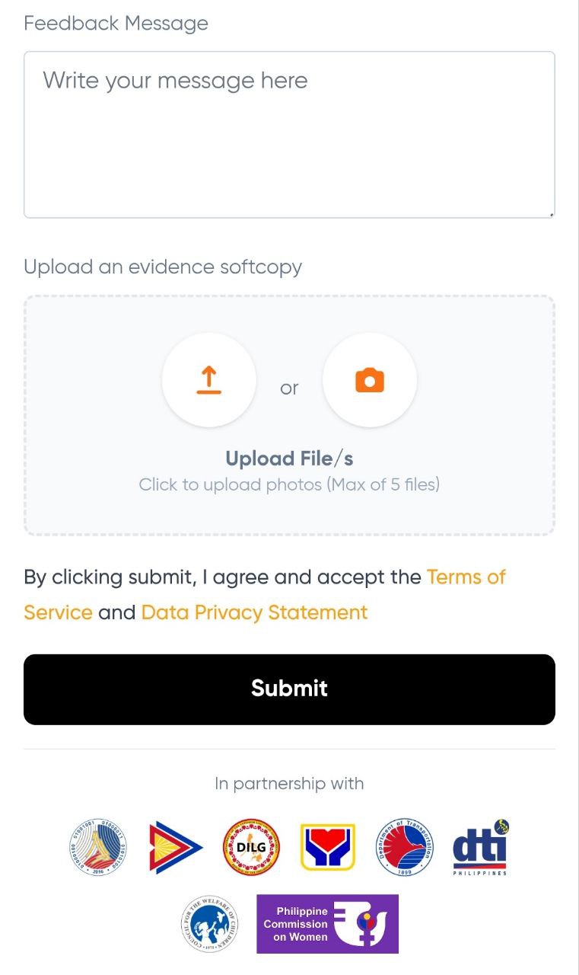Select the Department of Transportation seal
This screenshot has height=975, width=579.
click(x=405, y=847)
